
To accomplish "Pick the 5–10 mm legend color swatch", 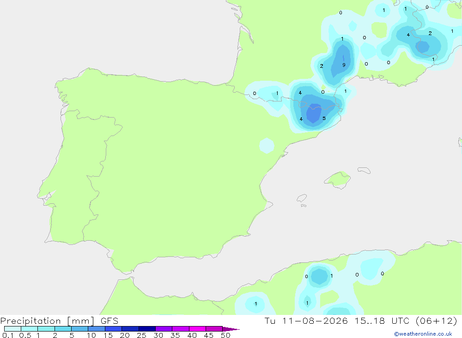I will (80, 329).
